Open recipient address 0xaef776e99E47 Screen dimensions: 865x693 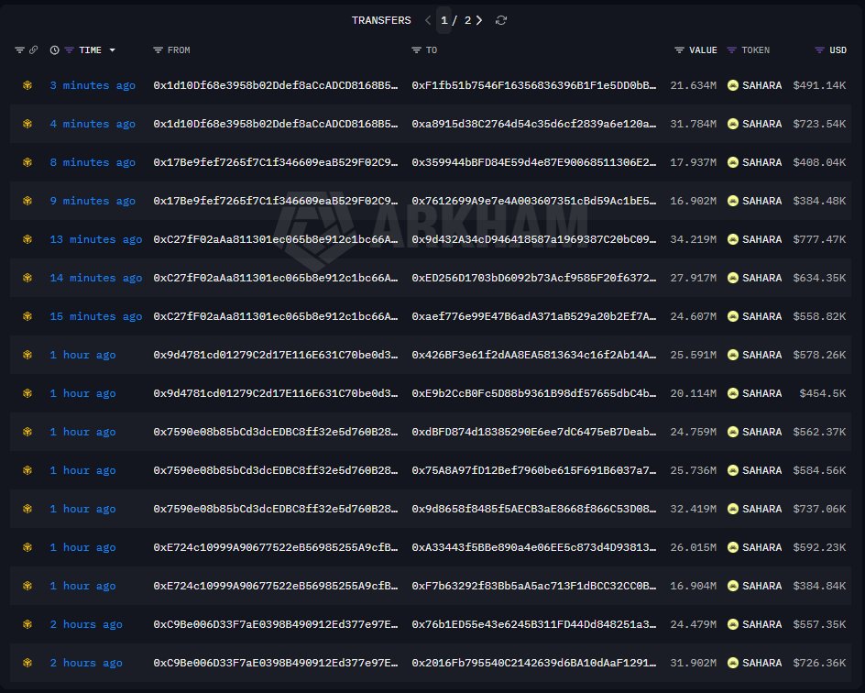pyautogui.click(x=534, y=316)
